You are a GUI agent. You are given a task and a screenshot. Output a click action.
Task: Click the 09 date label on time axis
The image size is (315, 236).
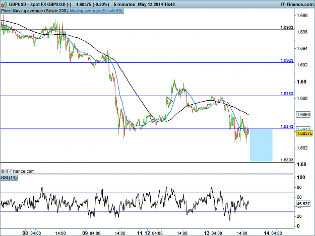point(85,233)
